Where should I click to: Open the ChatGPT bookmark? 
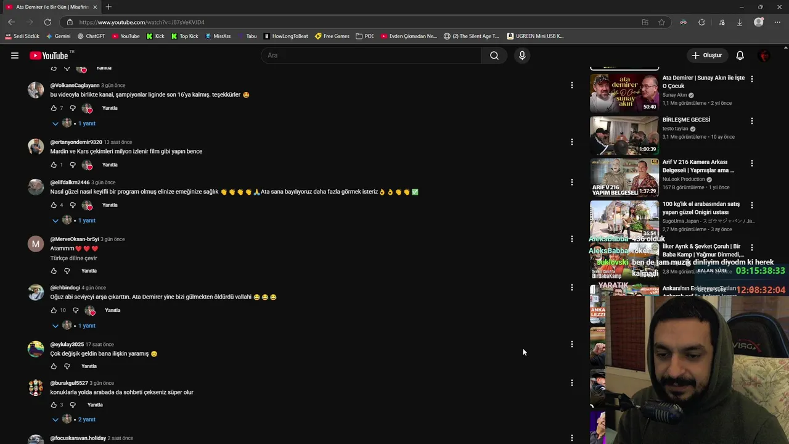pos(91,36)
